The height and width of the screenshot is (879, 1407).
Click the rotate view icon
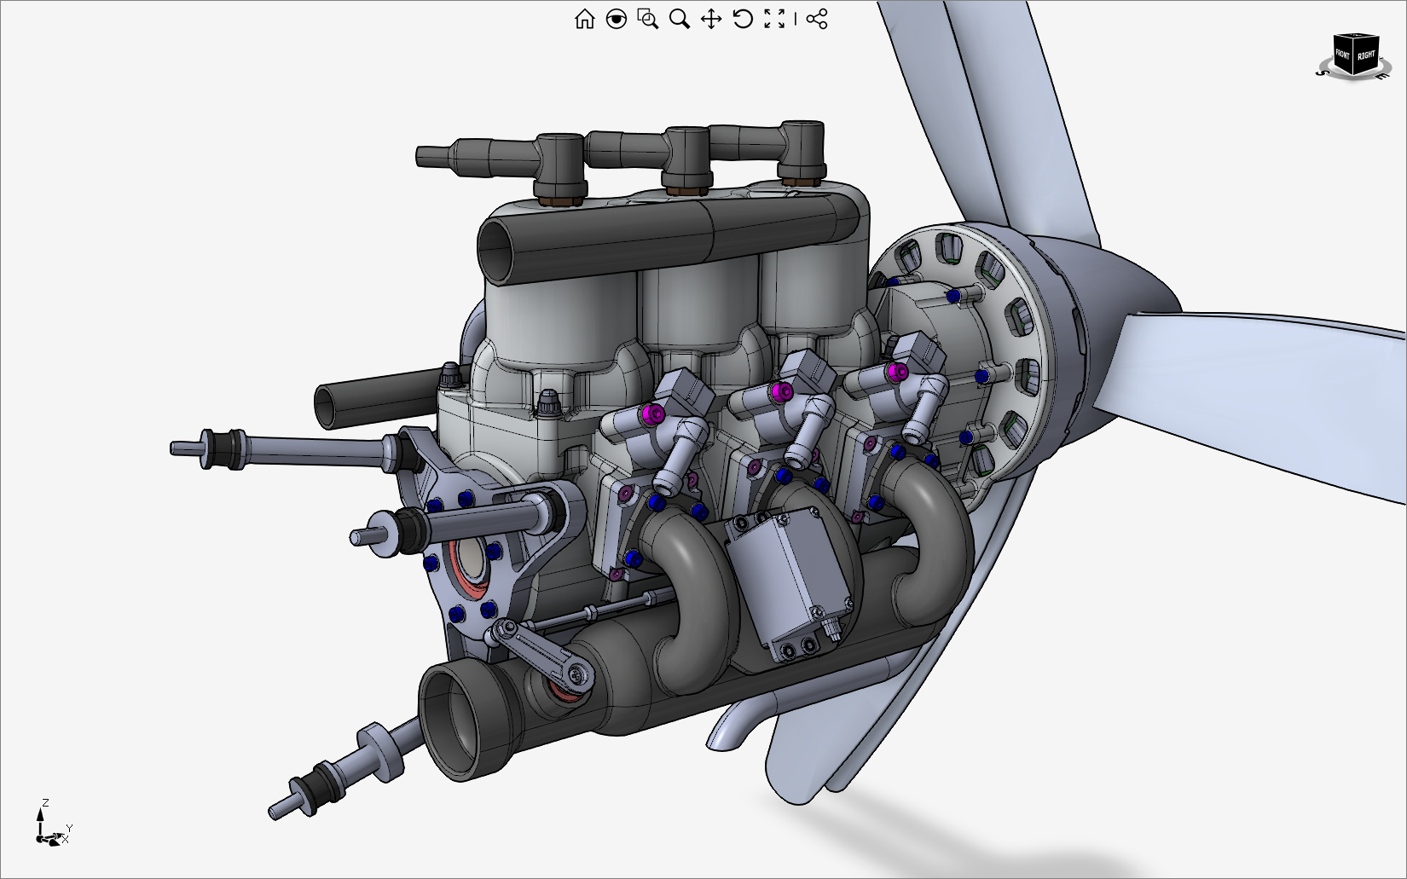[x=743, y=19]
